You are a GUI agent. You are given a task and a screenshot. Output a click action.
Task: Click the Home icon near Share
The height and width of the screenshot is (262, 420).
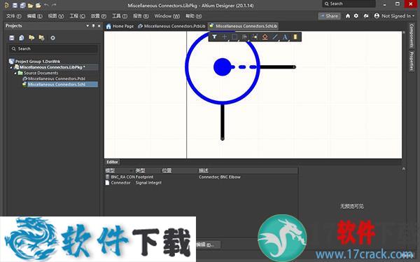click(348, 16)
